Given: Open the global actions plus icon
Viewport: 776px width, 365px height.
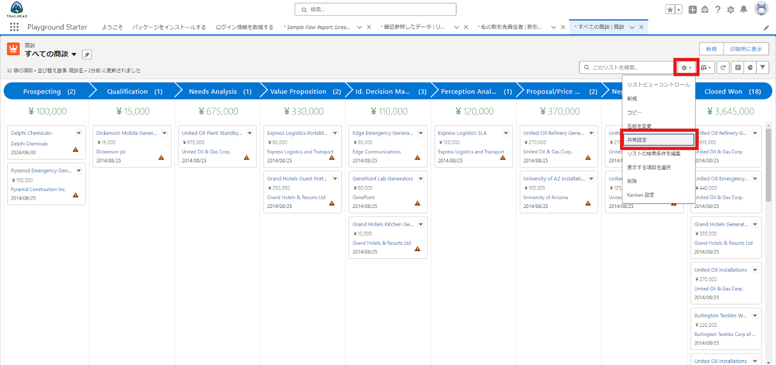Looking at the screenshot, I should point(693,10).
